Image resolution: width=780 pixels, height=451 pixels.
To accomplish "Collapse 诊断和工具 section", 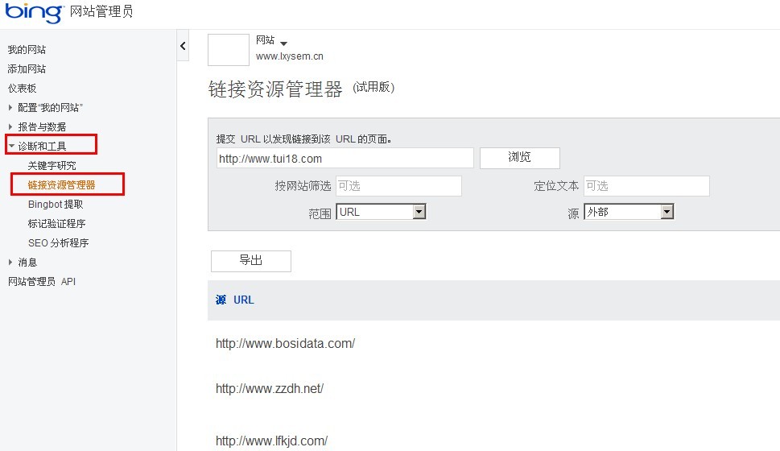I will [42, 146].
